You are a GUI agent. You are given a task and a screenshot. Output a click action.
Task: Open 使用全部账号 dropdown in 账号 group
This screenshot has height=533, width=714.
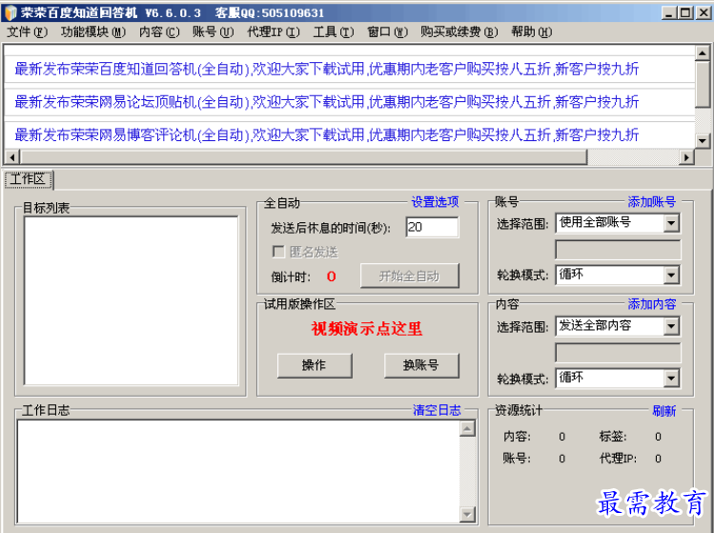coord(618,223)
